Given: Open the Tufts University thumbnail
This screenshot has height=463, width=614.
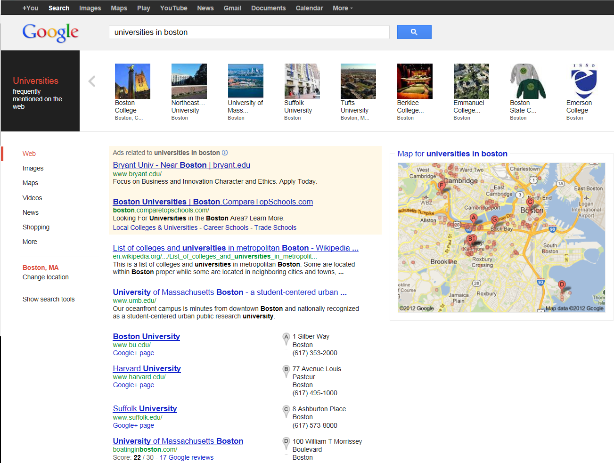Looking at the screenshot, I should pos(358,81).
